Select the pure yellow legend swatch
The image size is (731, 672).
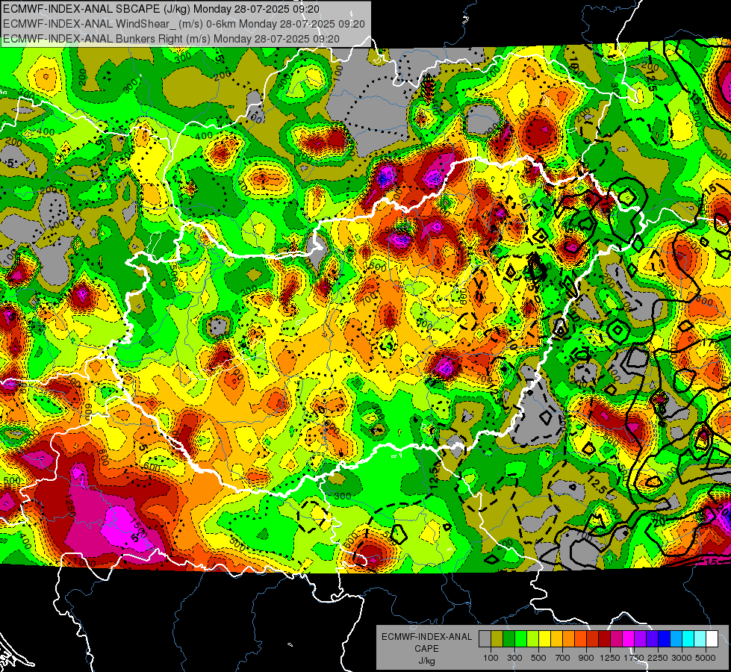point(544,638)
